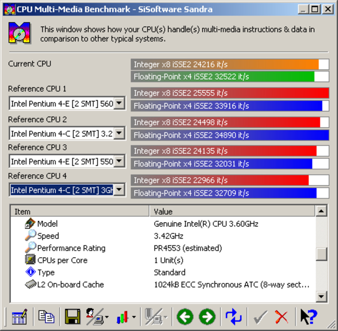Click the list scrollbar down arrow
The width and height of the screenshot is (338, 331).
[321, 296]
